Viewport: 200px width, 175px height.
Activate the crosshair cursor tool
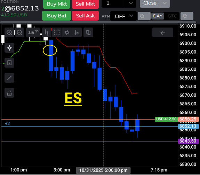click(9, 48)
